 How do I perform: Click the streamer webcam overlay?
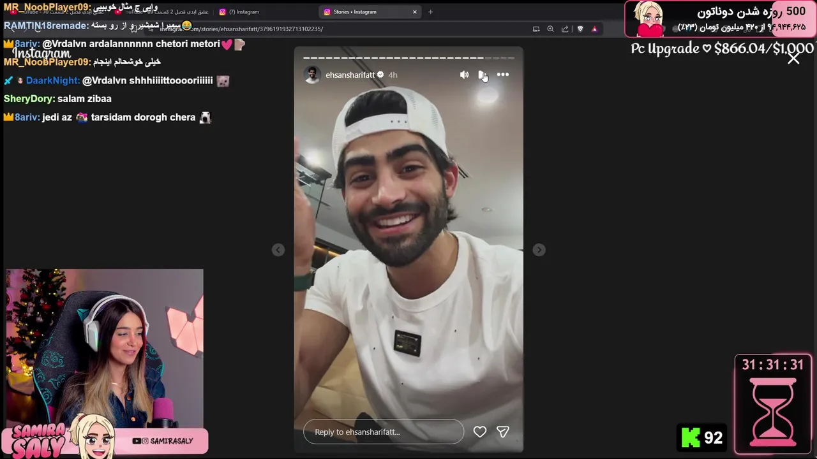tap(105, 348)
